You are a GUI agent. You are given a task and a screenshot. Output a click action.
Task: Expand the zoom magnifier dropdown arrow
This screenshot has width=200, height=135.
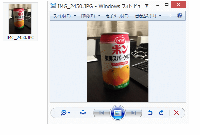69,113
